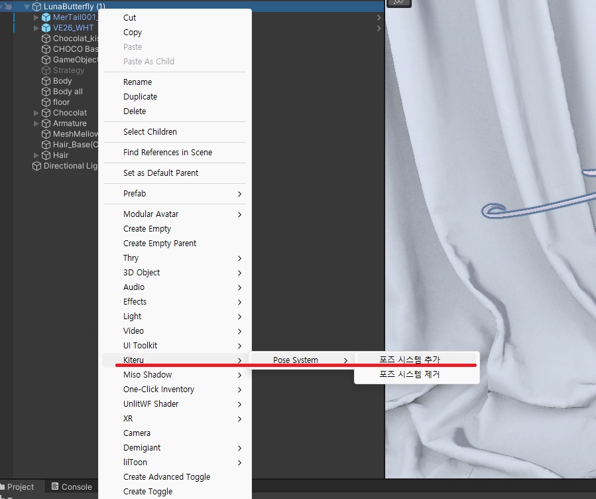Open the 3D Object submenu
Viewport: 596px width, 499px height.
(x=175, y=273)
